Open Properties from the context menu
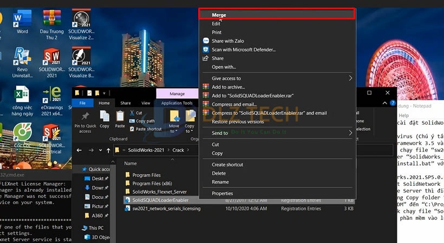The image size is (444, 243). click(x=277, y=193)
